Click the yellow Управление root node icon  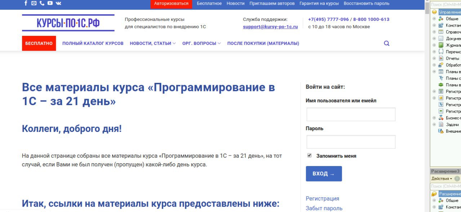click(434, 12)
